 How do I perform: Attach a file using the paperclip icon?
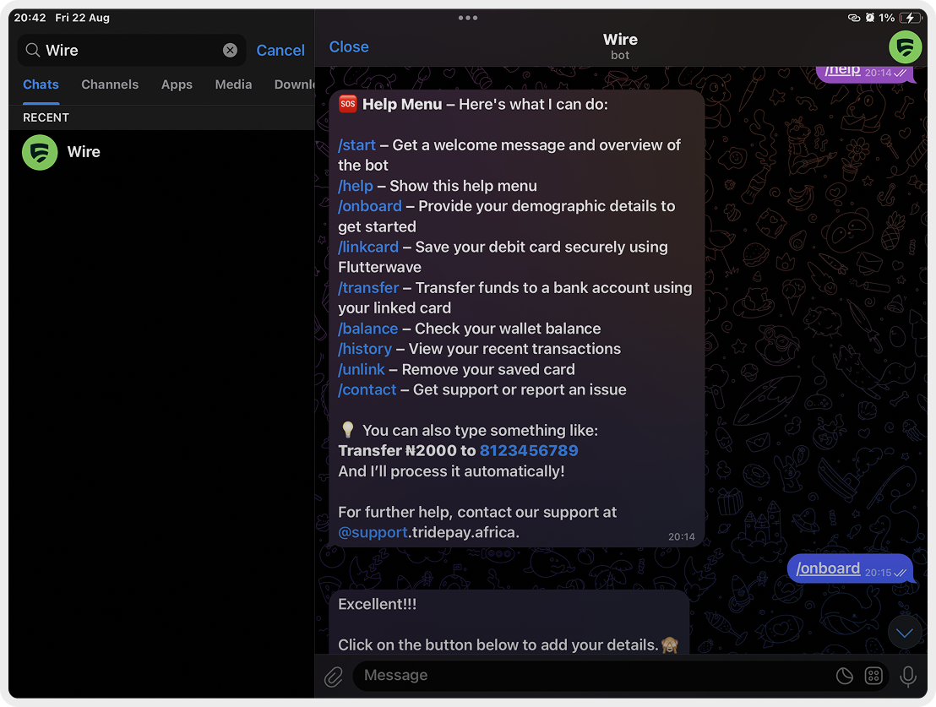pos(332,676)
